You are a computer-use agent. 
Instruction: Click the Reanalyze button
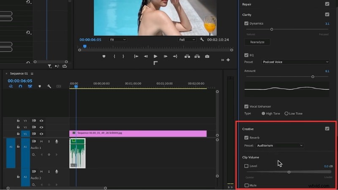257,42
